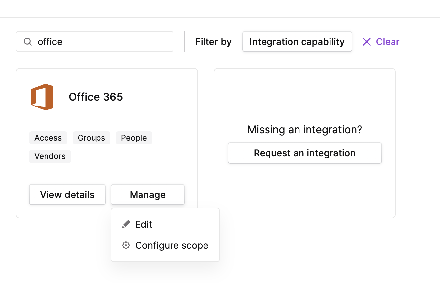Click the Access capability tag
440x283 pixels.
pos(48,138)
